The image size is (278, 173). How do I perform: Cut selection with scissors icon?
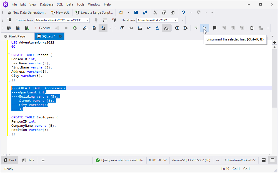[155, 12]
